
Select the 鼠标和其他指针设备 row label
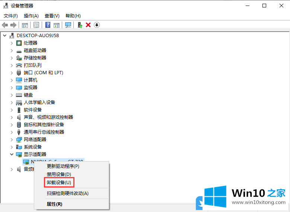pos(44,125)
